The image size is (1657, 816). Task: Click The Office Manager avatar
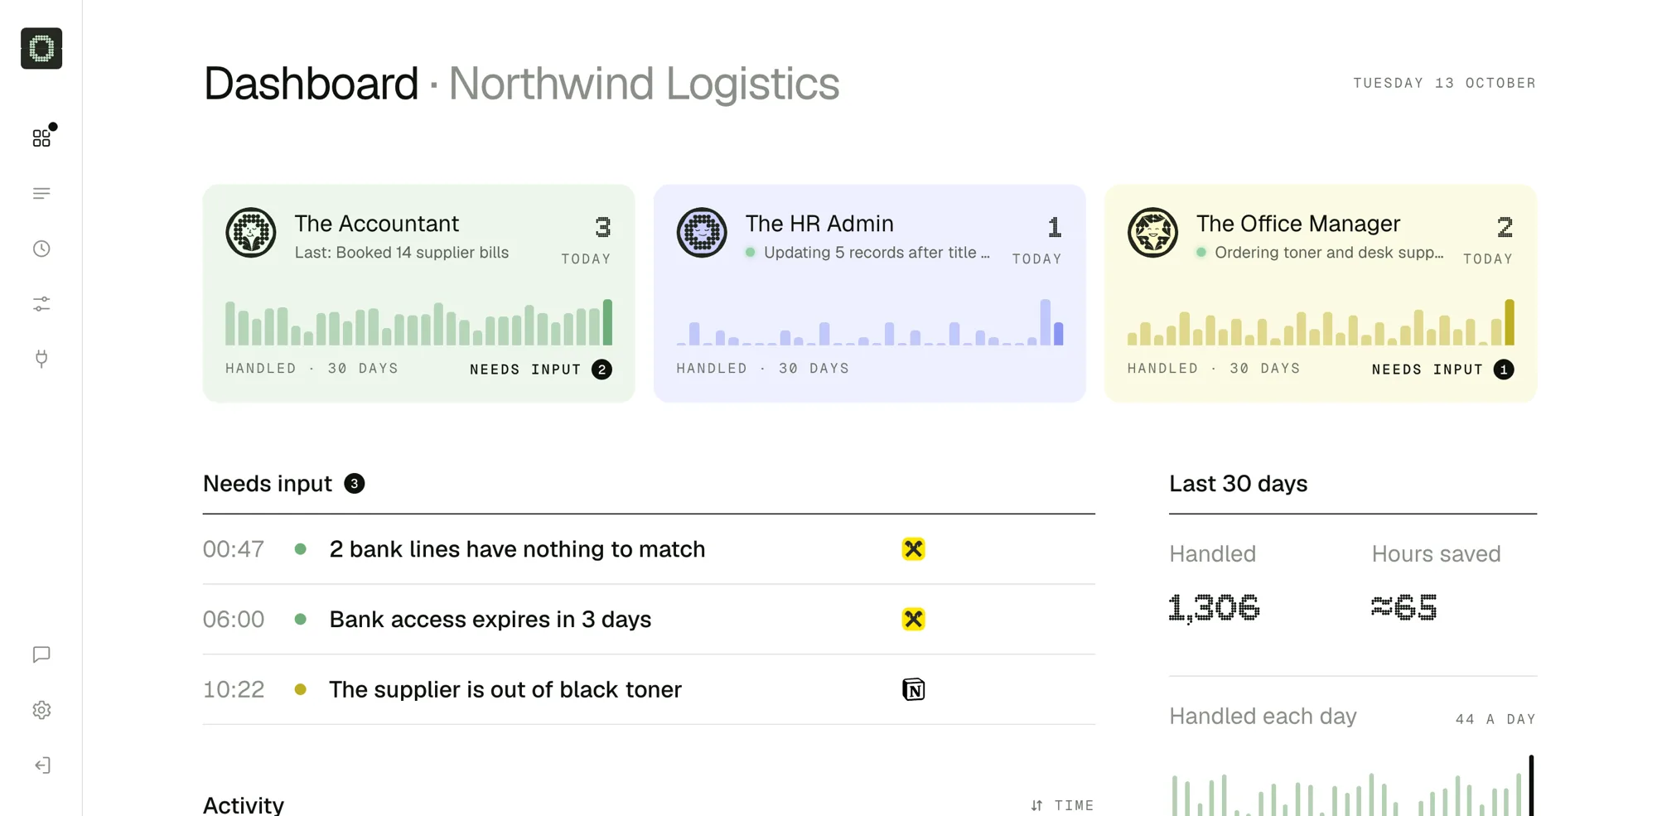[1152, 233]
